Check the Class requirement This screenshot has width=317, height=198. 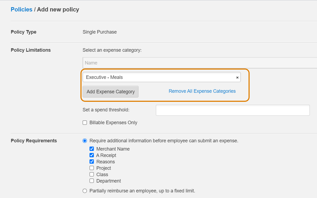[x=92, y=174]
